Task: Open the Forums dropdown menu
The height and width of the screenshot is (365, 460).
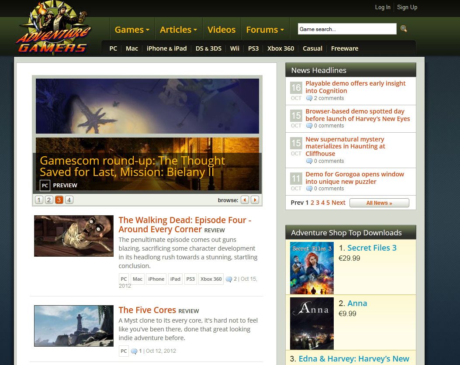Action: click(x=264, y=29)
